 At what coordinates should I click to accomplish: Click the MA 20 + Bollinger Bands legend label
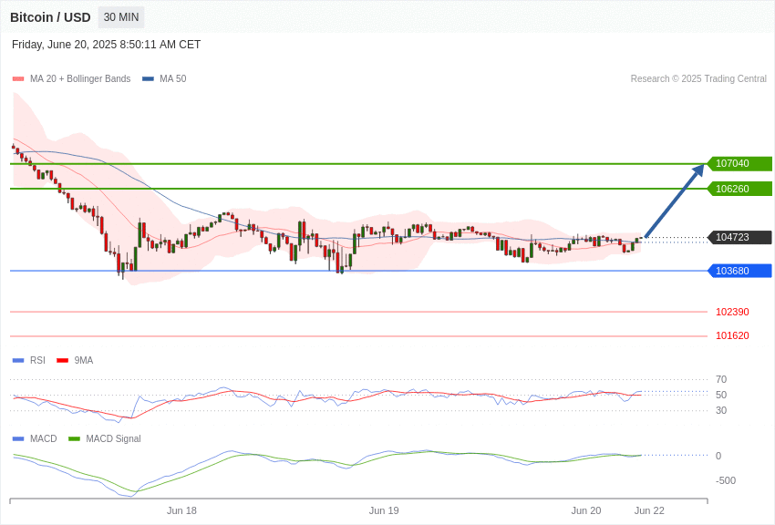80,78
